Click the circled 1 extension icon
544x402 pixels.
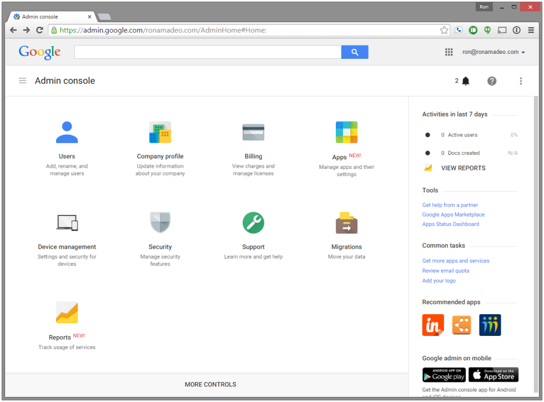tap(516, 30)
